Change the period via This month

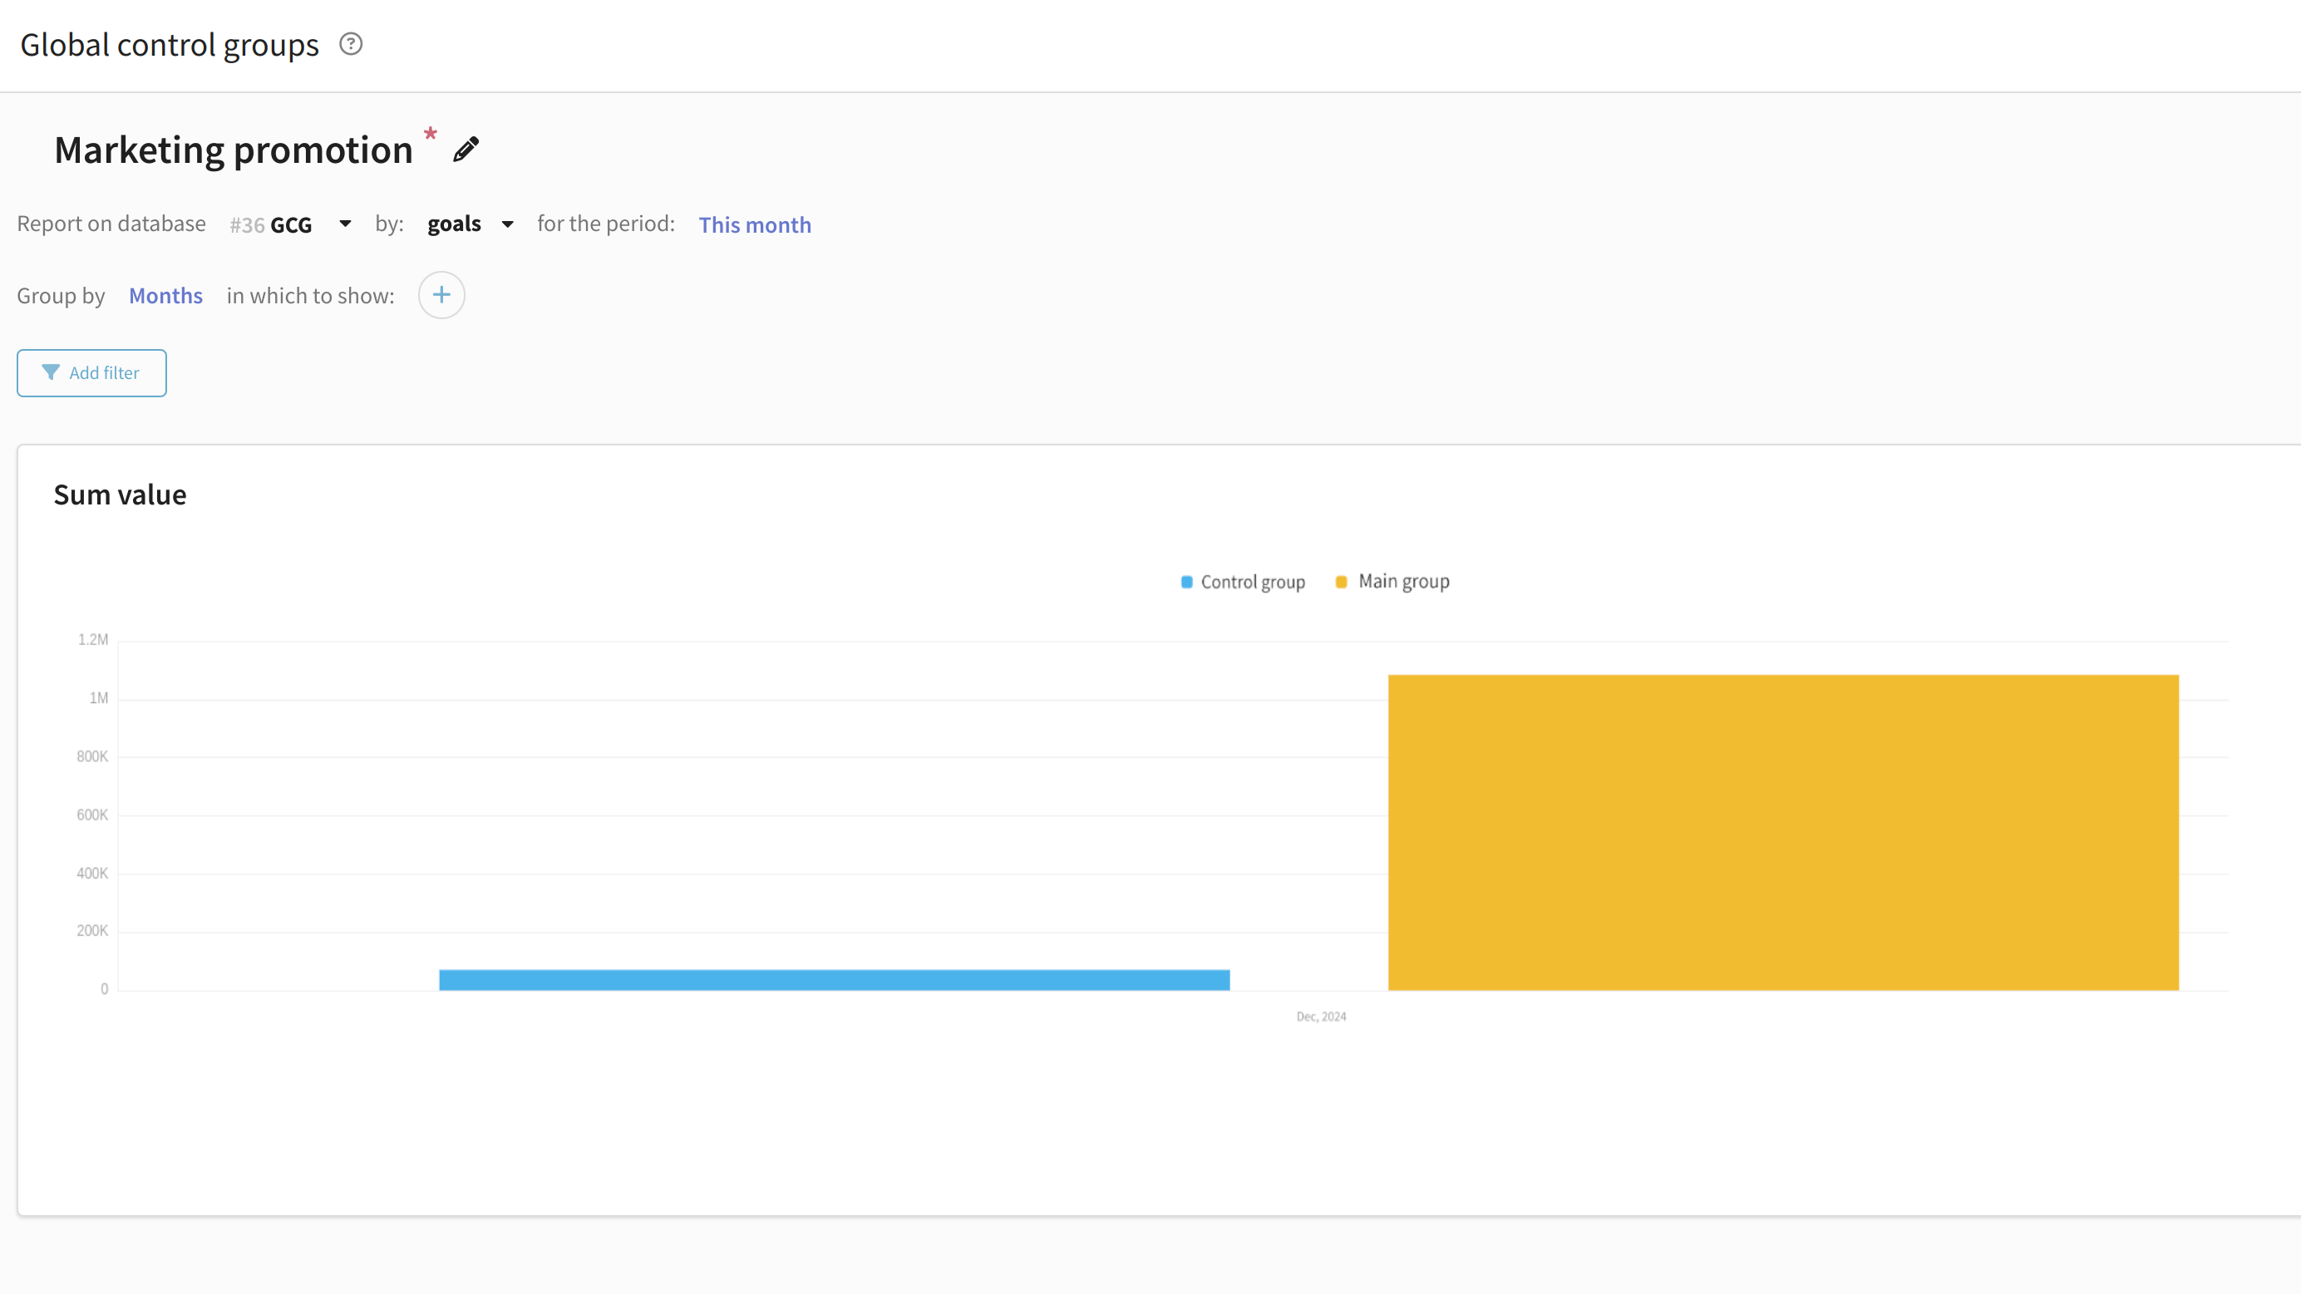[x=755, y=224]
